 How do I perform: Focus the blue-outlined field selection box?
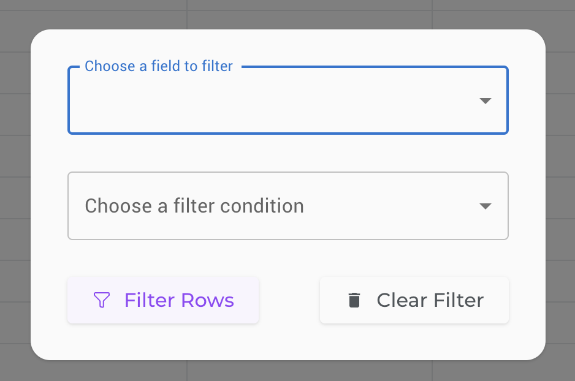(288, 100)
